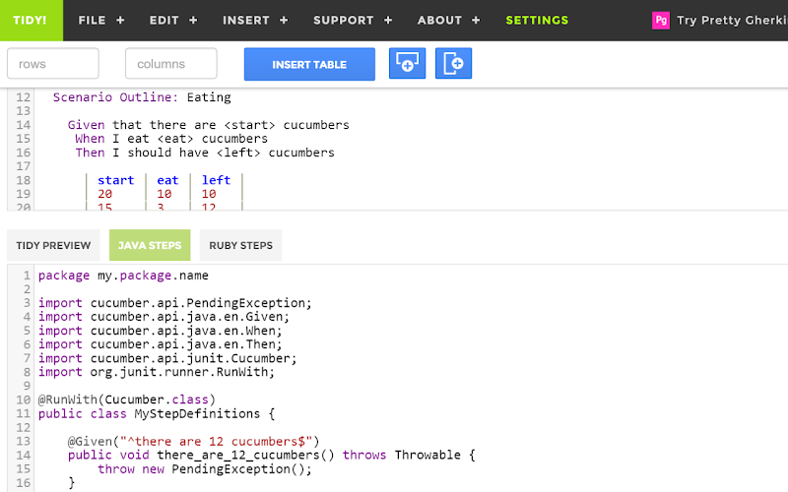Screen dimensions: 788x492
Task: Click 'throw new PendingException();' line
Action: (205, 469)
